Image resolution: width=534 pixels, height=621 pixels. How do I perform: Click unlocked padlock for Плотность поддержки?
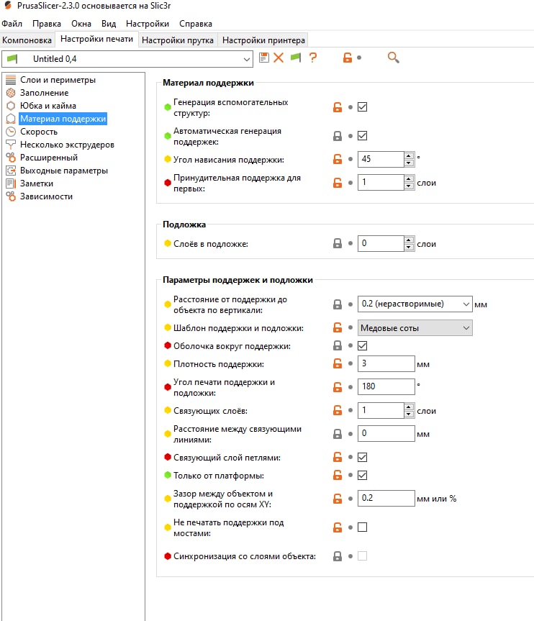(337, 363)
